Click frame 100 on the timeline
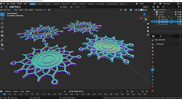182x99 pixels. point(60,94)
